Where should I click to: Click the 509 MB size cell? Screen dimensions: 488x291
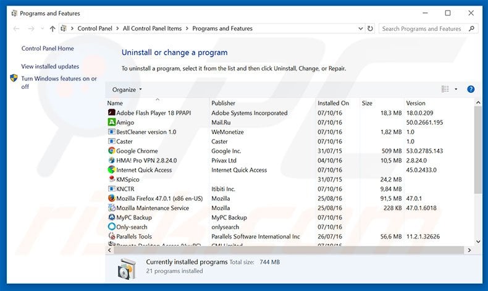pyautogui.click(x=392, y=151)
